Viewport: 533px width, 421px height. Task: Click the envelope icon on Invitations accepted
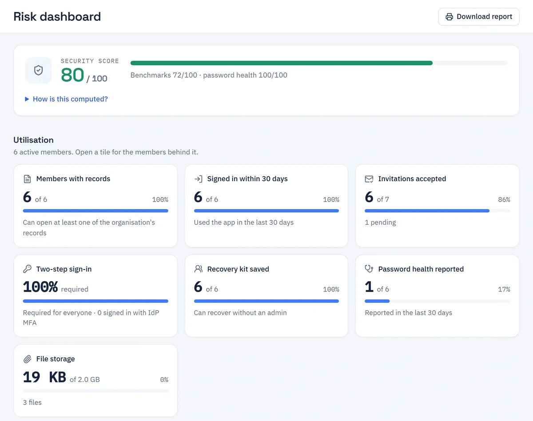tap(369, 179)
